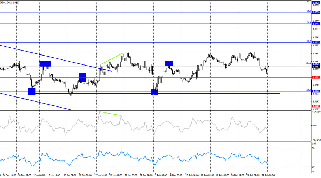The height and width of the screenshot is (178, 321).
Task: Select the green divergence line on price chart
Action: (x=112, y=59)
